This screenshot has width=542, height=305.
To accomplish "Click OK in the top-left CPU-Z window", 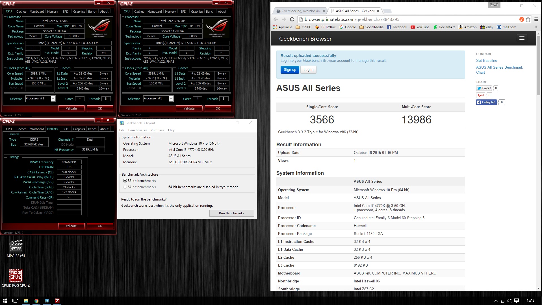I will [100, 108].
